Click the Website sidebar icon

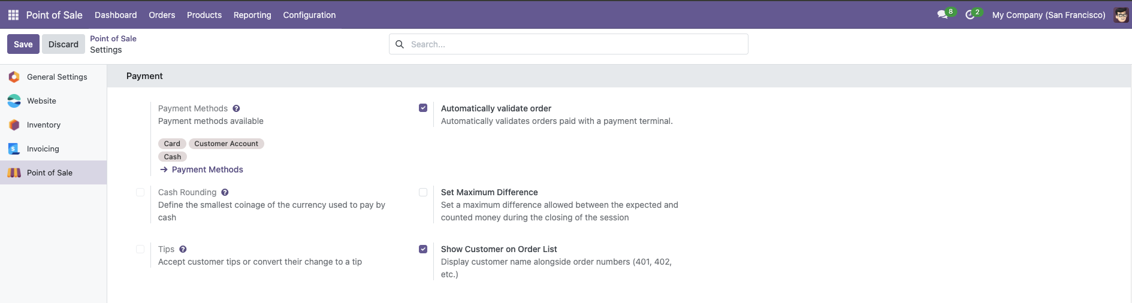click(14, 101)
